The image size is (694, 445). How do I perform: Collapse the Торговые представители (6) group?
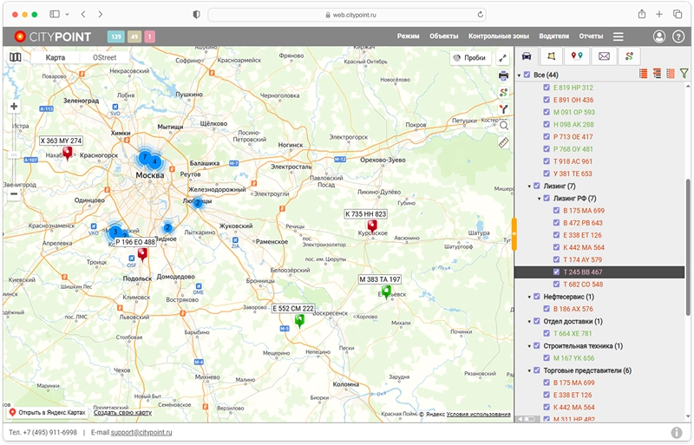coord(529,370)
